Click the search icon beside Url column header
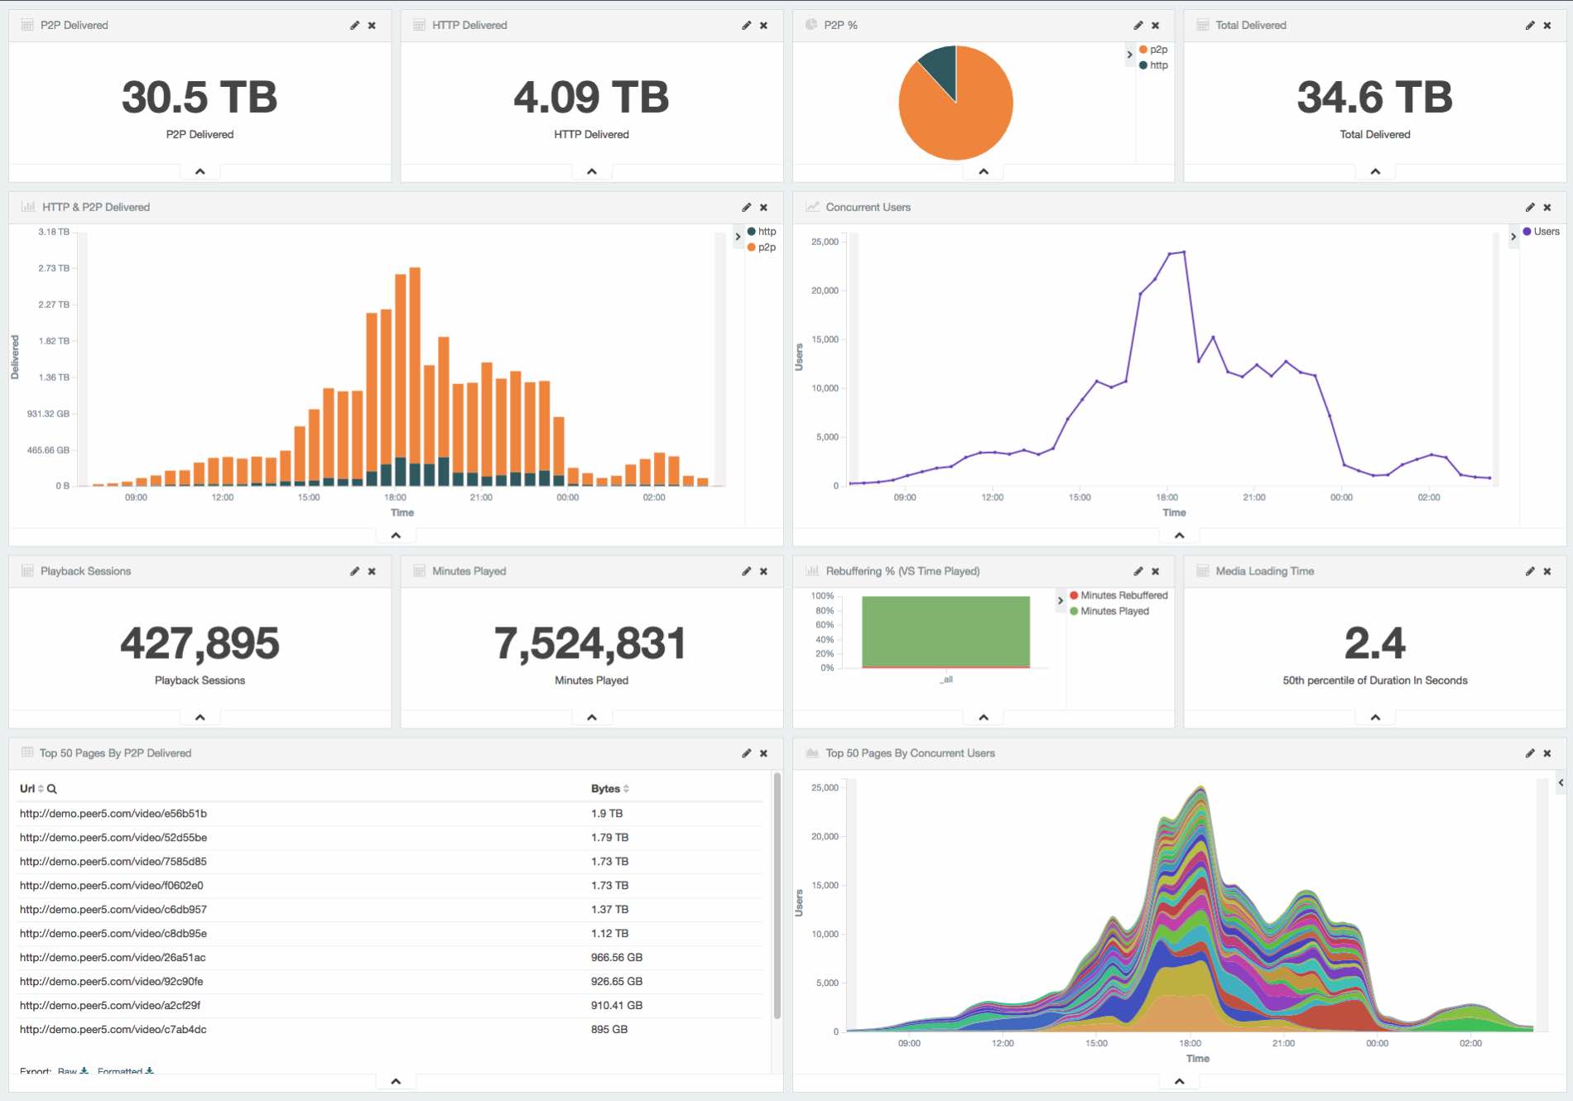 click(x=52, y=790)
